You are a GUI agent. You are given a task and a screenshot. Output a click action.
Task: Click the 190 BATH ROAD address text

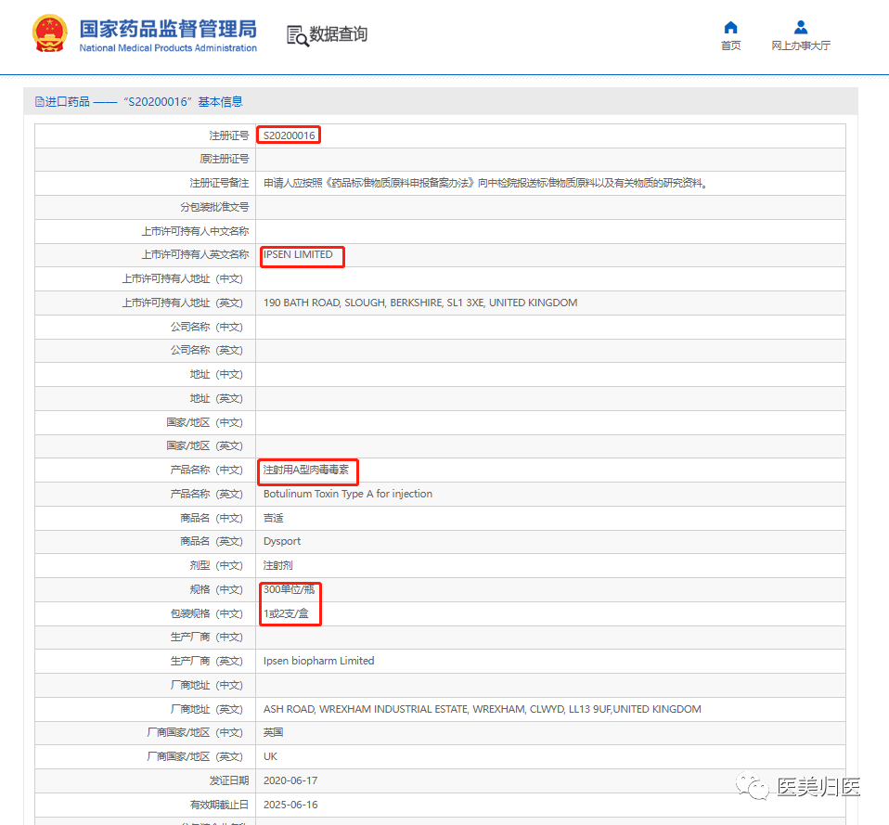click(x=419, y=303)
